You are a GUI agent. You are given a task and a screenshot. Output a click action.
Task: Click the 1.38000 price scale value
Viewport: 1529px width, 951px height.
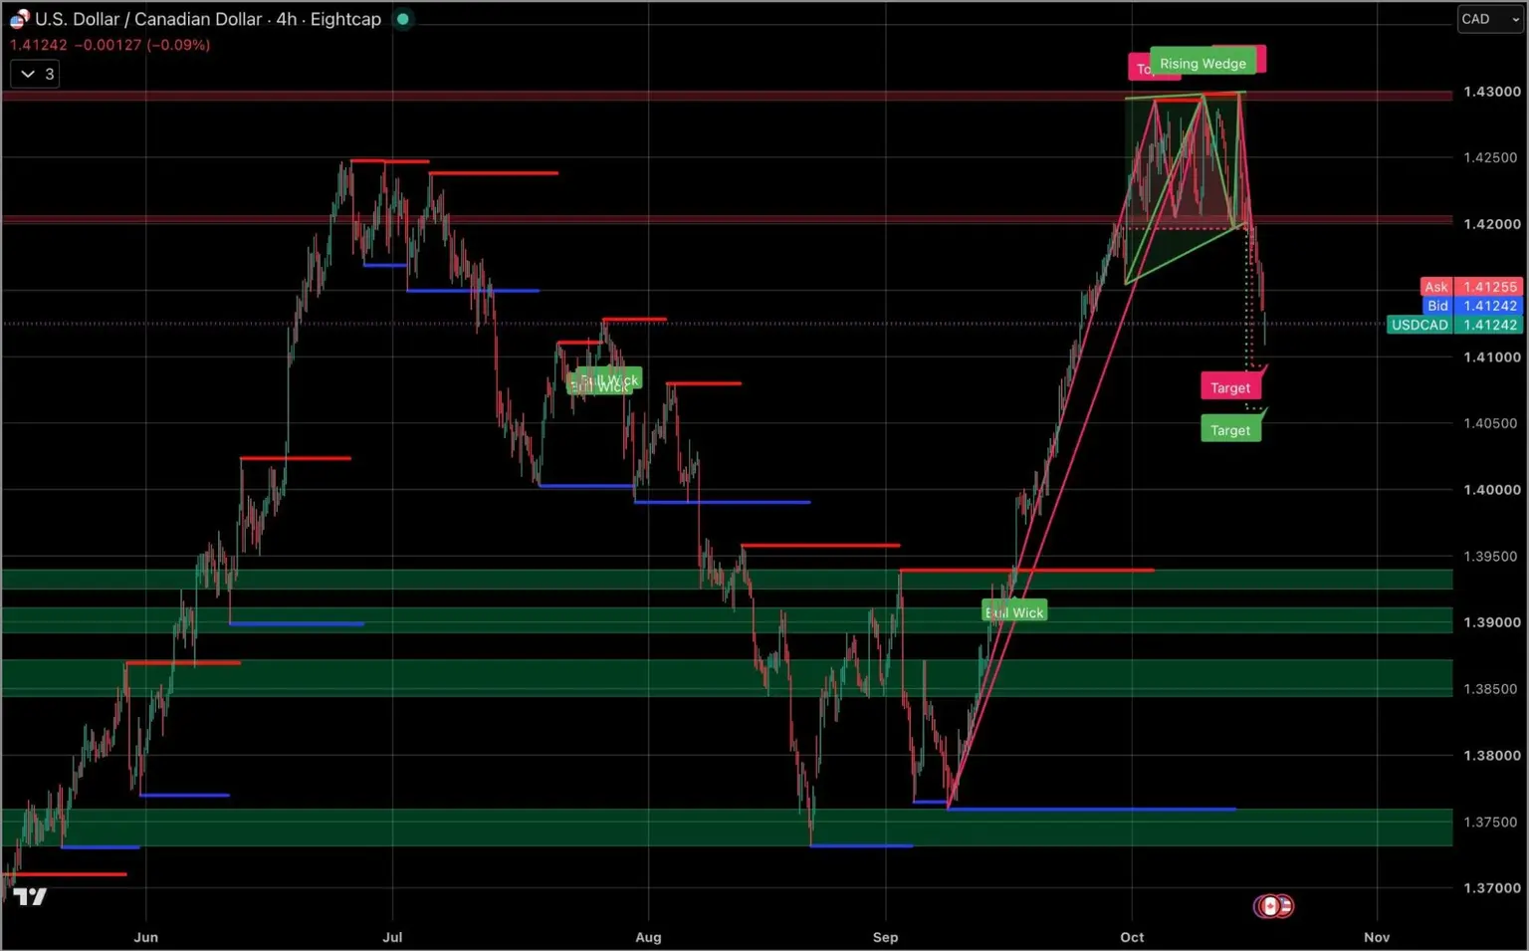(x=1491, y=756)
